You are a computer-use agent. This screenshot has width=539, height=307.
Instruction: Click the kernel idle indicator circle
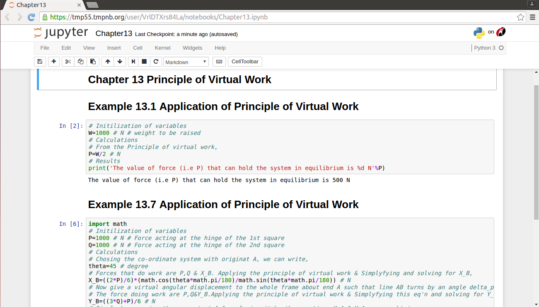click(501, 48)
